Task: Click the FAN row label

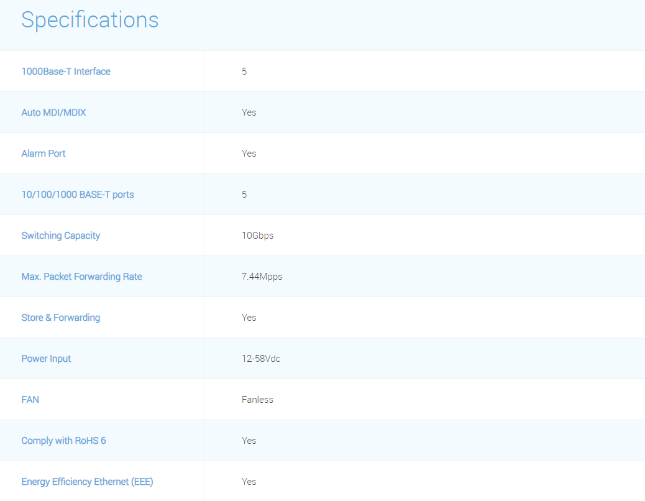Action: click(30, 400)
